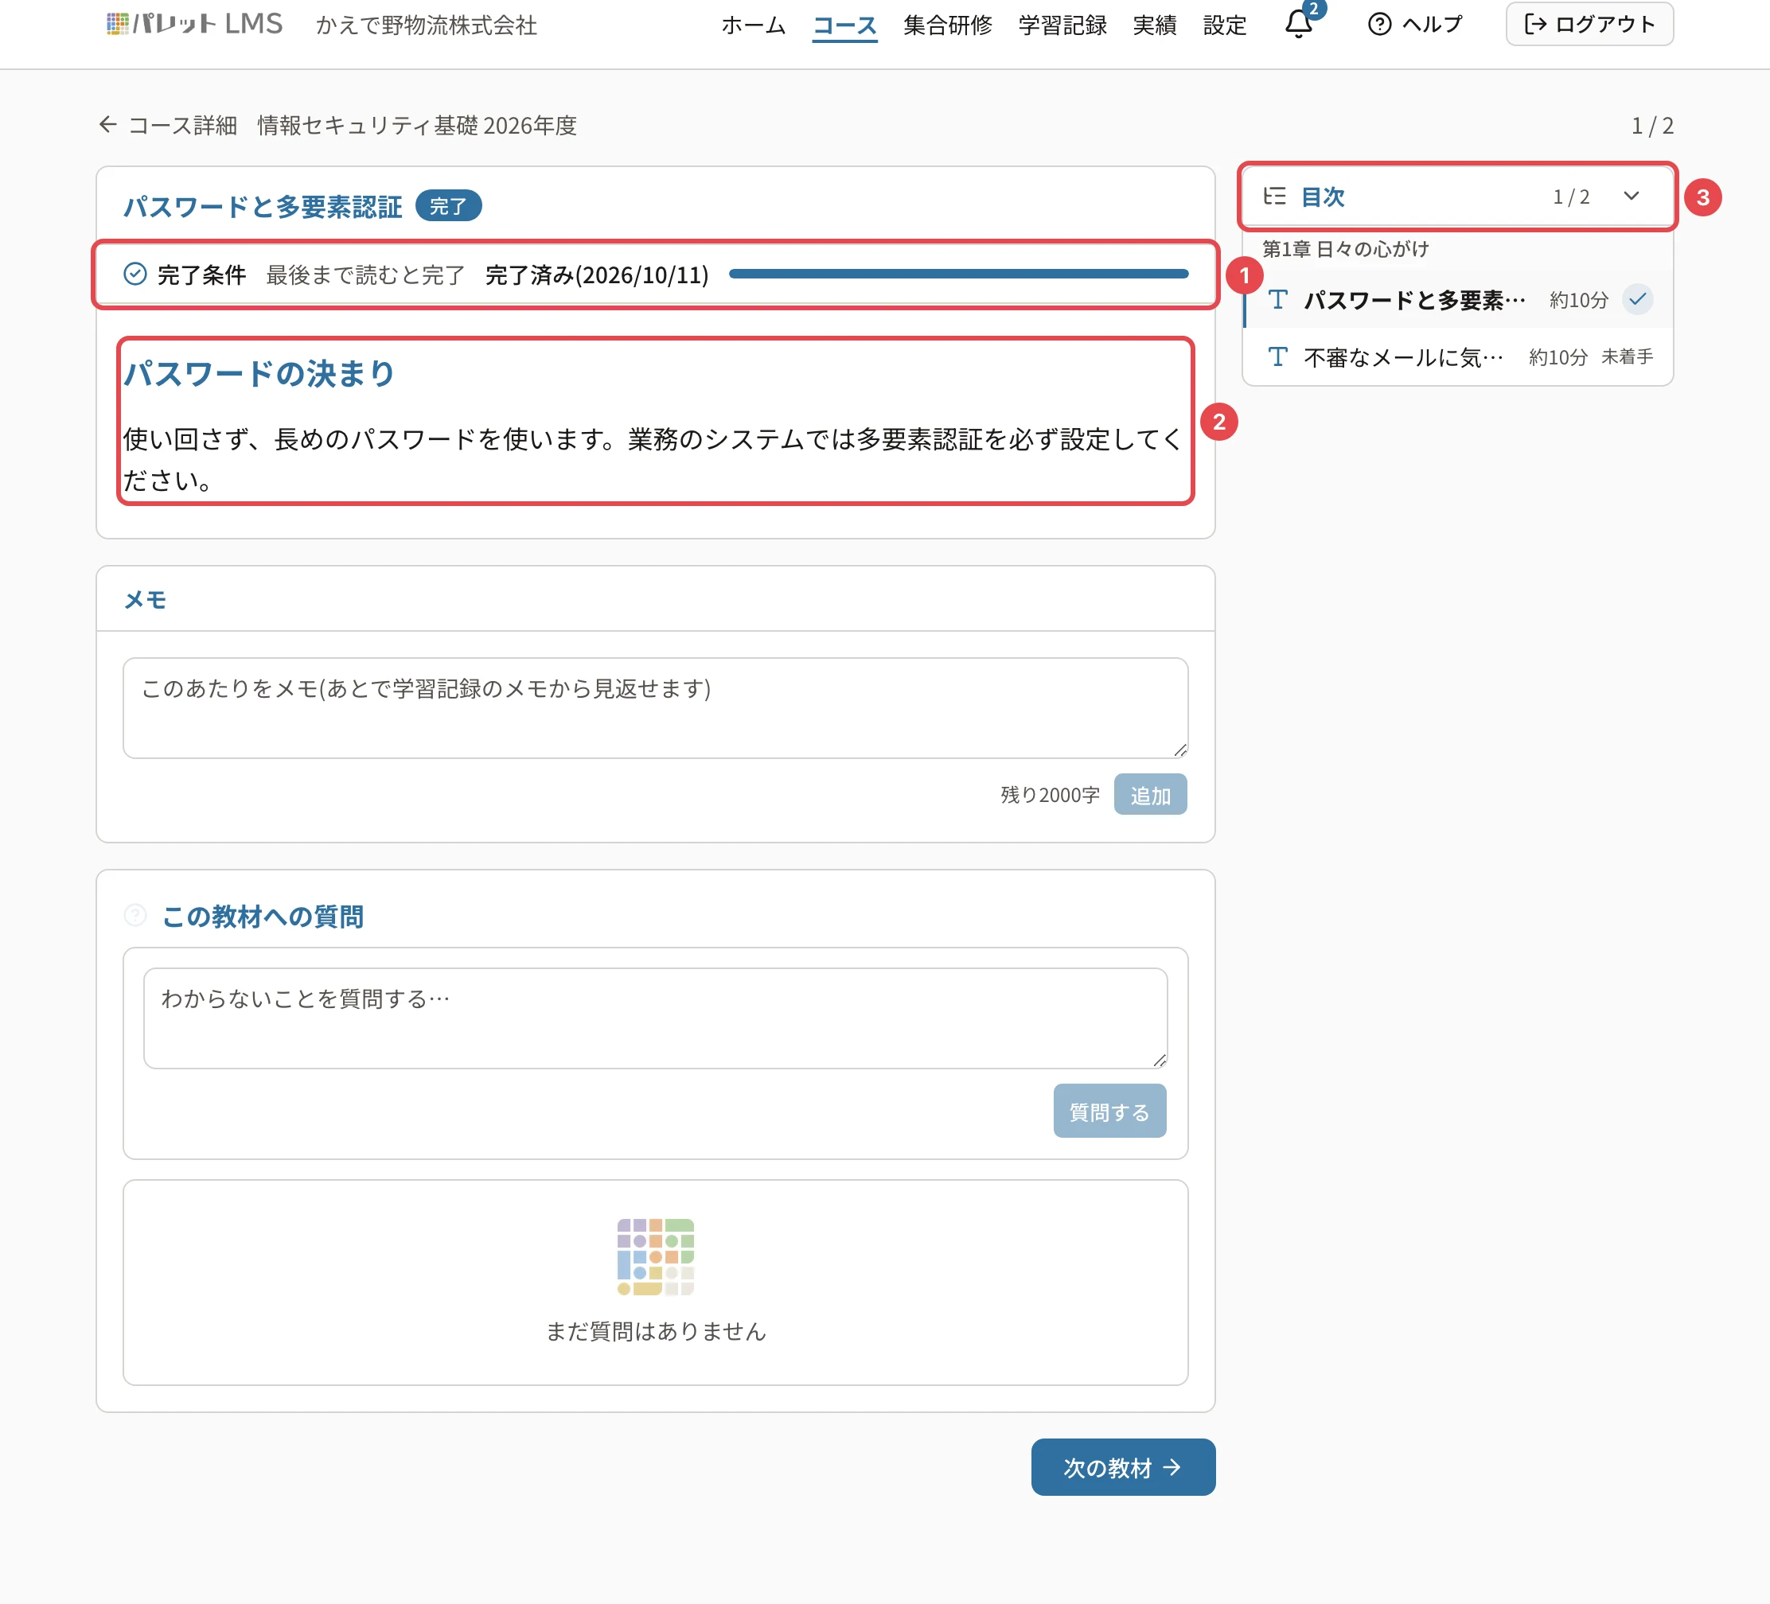Click the この教材への質問 heading
1770x1604 pixels.
(263, 916)
